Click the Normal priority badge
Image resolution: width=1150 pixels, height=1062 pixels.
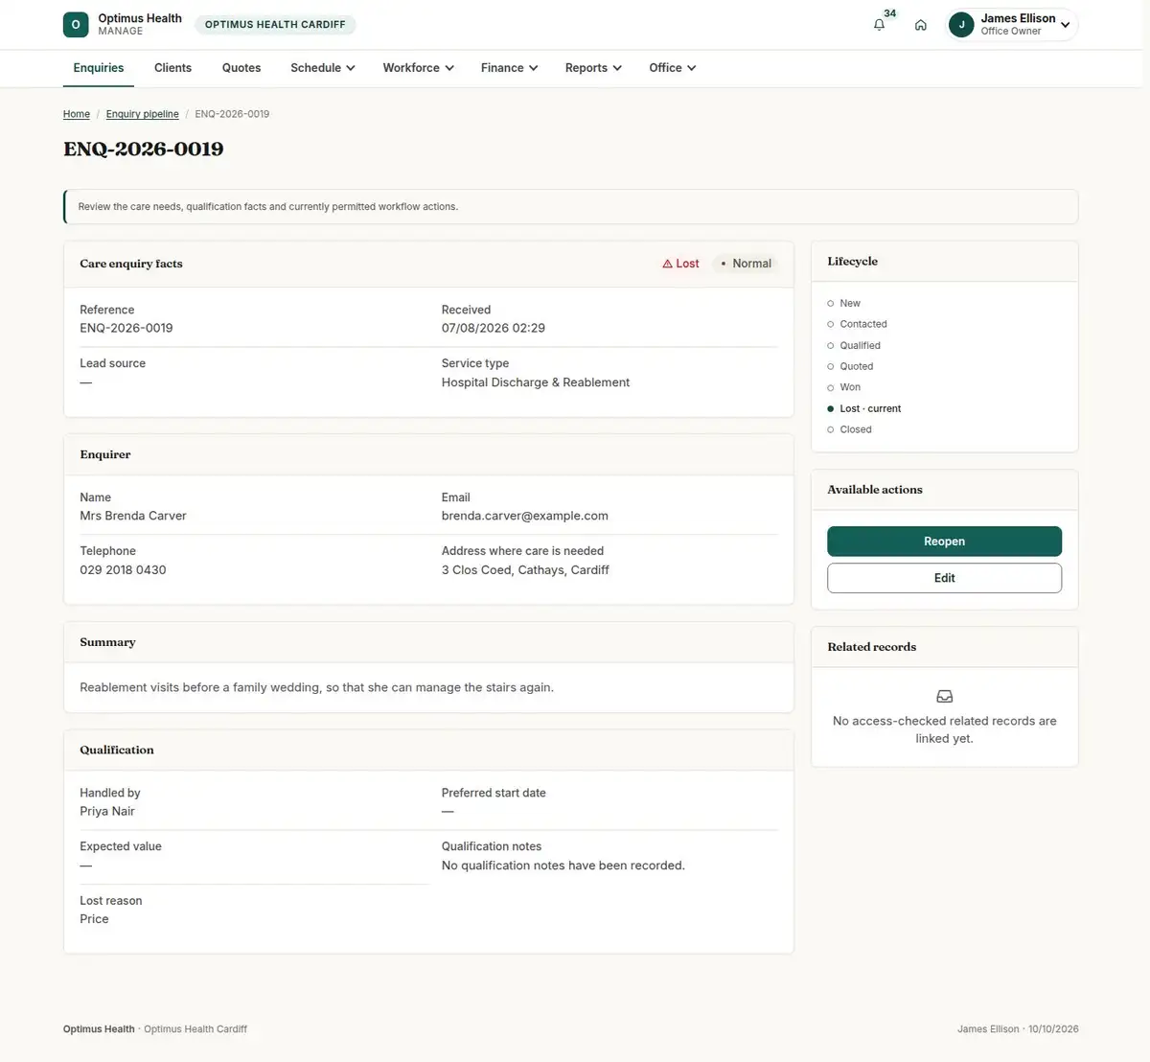click(x=746, y=264)
